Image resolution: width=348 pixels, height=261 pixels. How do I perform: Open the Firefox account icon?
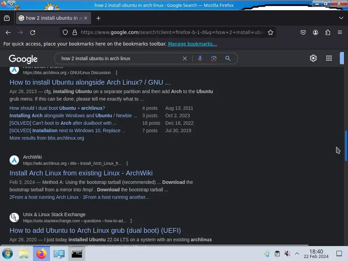315,32
